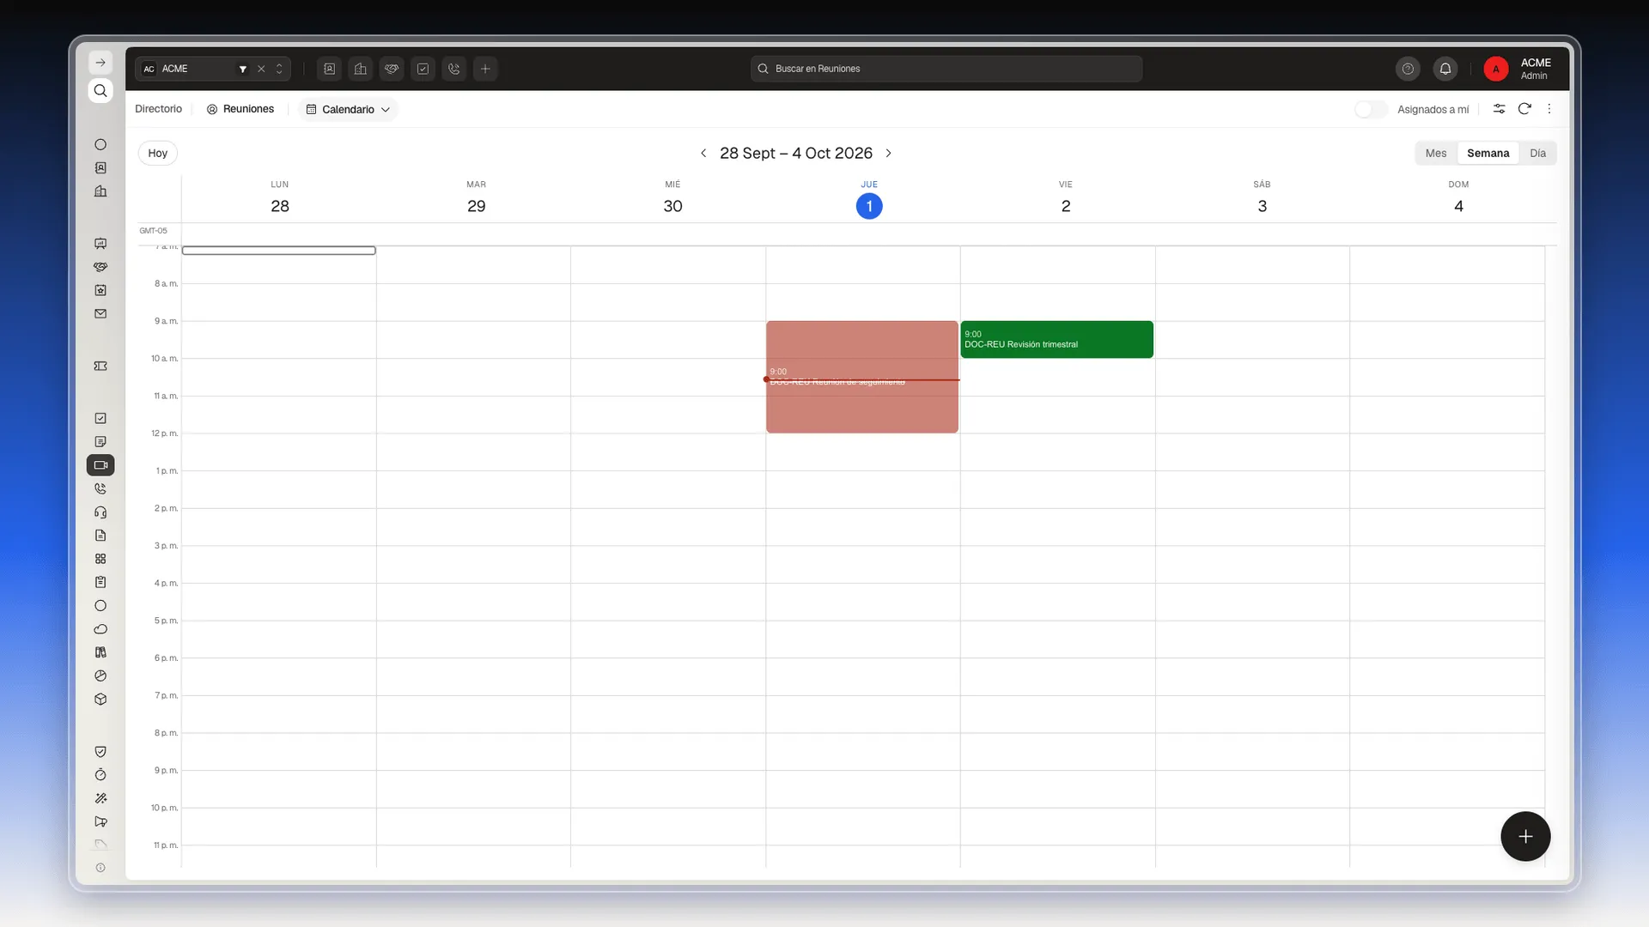
Task: Open the Tickets icon in the sidebar
Action: (x=100, y=367)
